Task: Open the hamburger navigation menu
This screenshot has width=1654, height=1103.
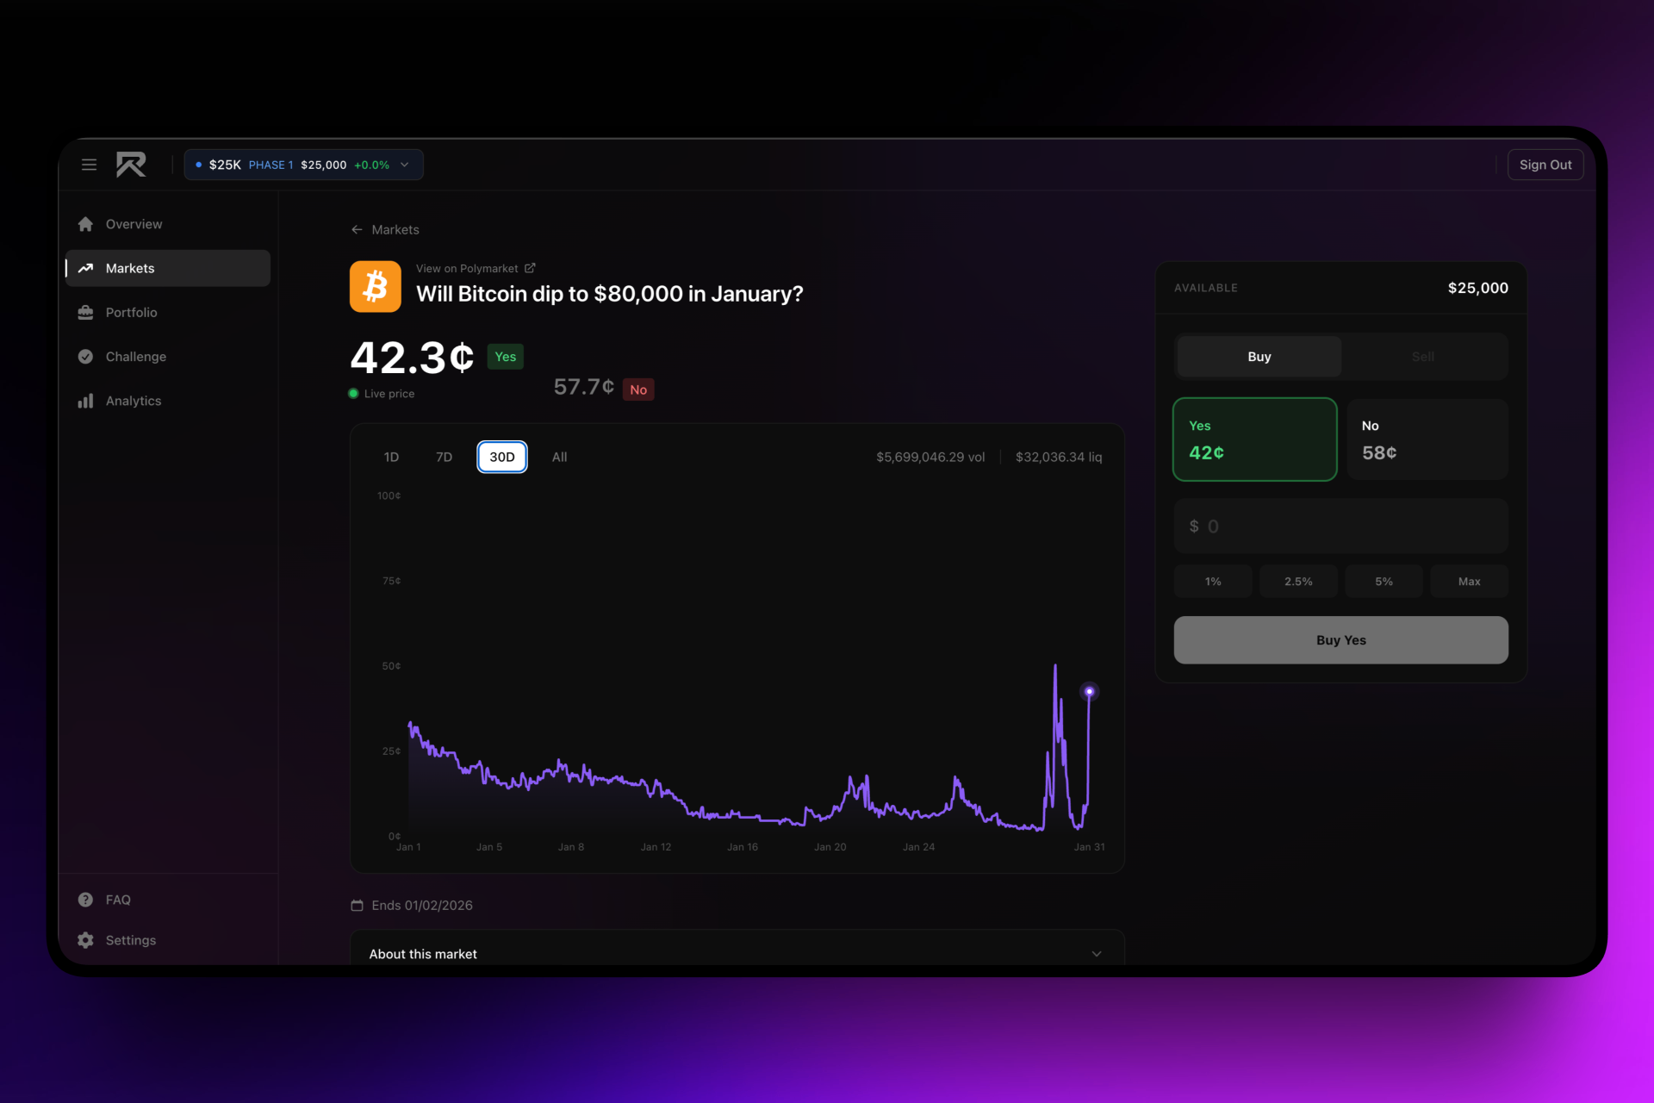Action: (x=89, y=164)
